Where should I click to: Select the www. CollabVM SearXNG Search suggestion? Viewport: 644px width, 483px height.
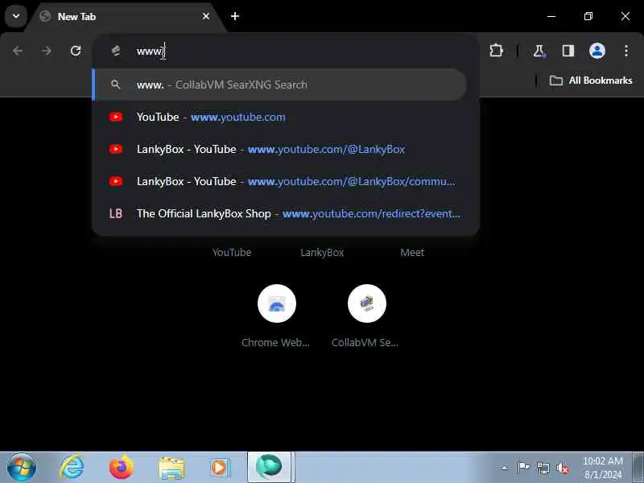click(280, 85)
